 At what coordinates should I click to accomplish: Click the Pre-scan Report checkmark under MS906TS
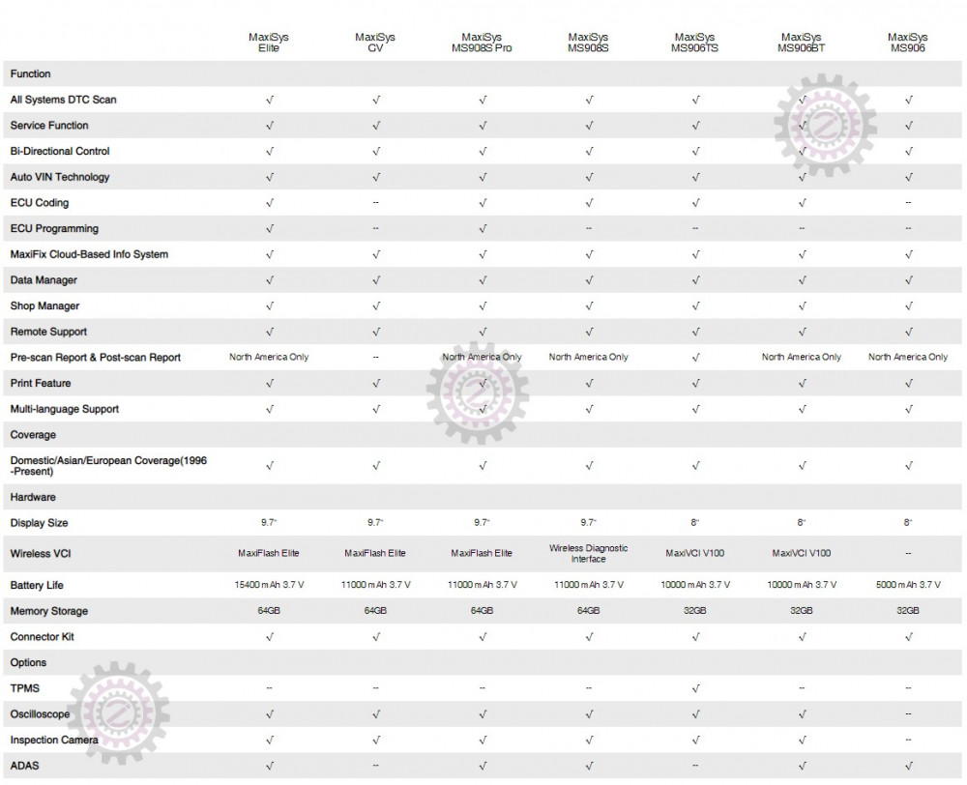pos(694,358)
